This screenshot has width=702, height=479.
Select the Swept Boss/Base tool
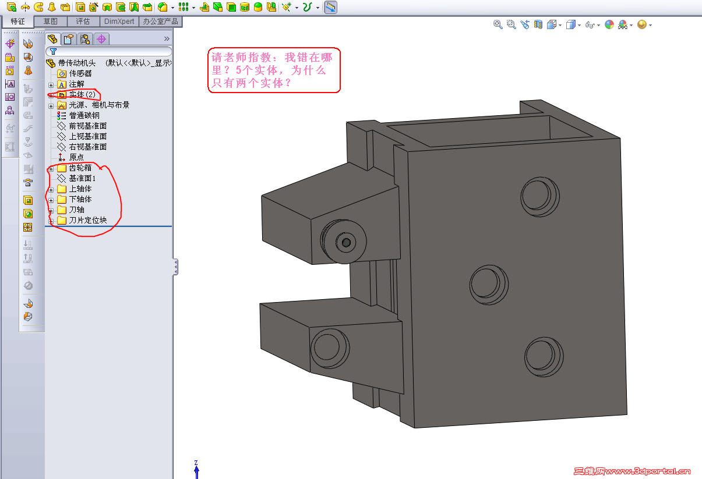pos(38,7)
